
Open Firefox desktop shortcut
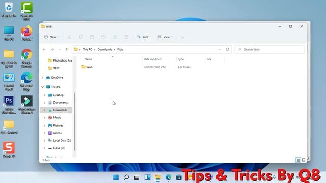pyautogui.click(x=26, y=33)
